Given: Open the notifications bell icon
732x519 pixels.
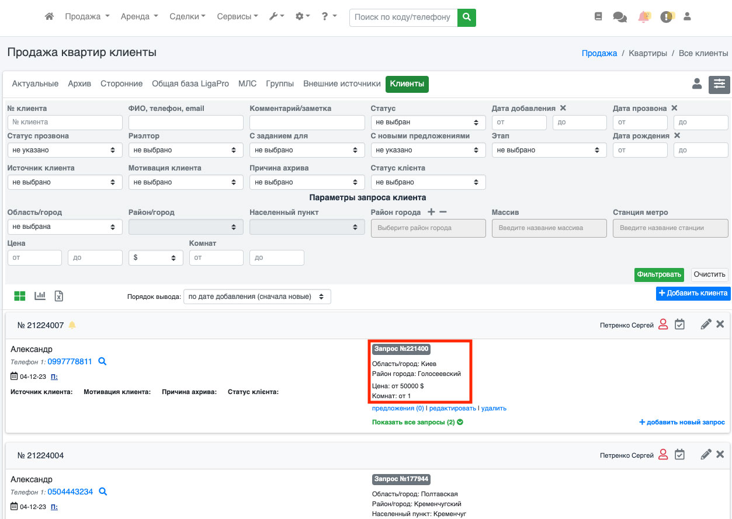Looking at the screenshot, I should tap(644, 17).
